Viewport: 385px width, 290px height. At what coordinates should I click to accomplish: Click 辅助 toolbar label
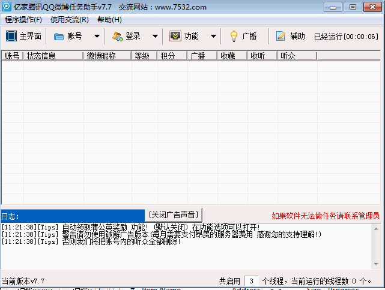(297, 36)
